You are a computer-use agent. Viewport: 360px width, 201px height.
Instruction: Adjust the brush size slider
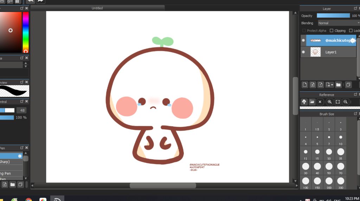[x=7, y=110]
